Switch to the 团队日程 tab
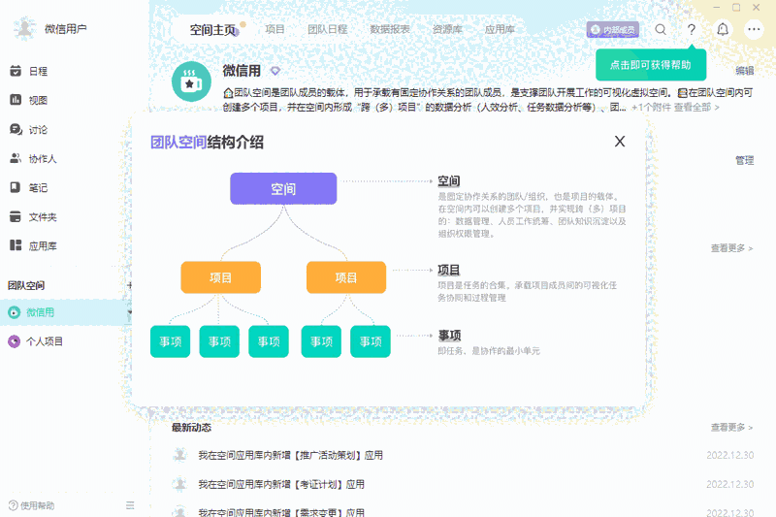 pyautogui.click(x=327, y=29)
